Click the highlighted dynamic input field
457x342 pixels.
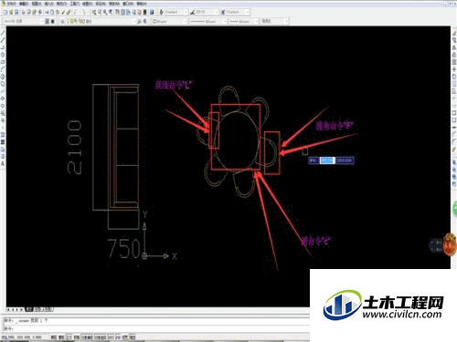point(327,161)
